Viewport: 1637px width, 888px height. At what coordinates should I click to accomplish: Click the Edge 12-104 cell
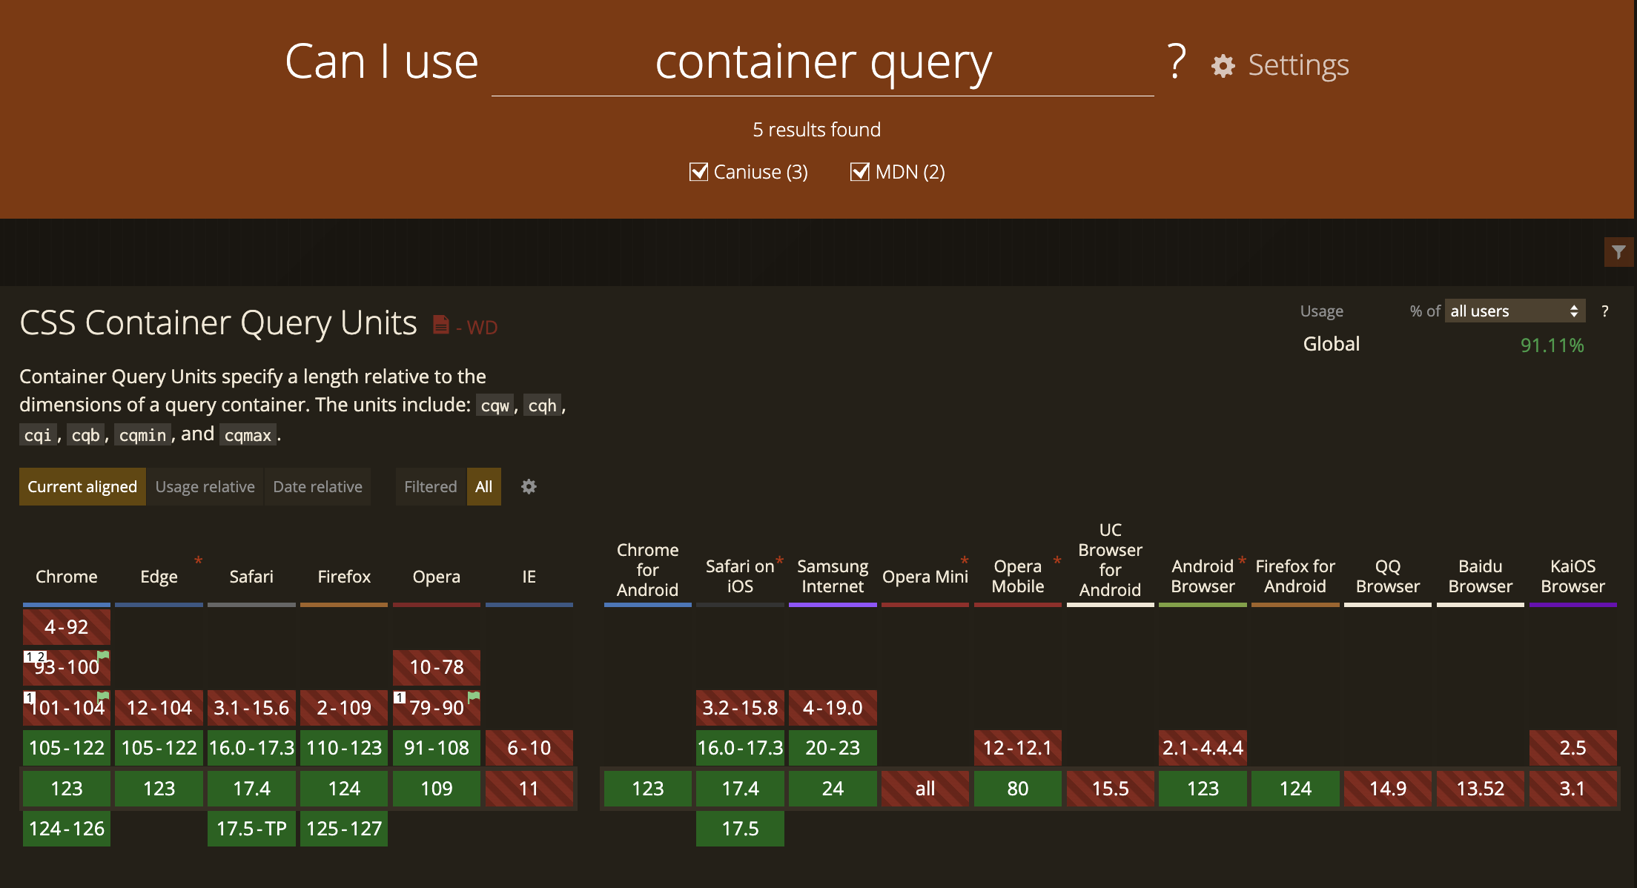click(159, 708)
